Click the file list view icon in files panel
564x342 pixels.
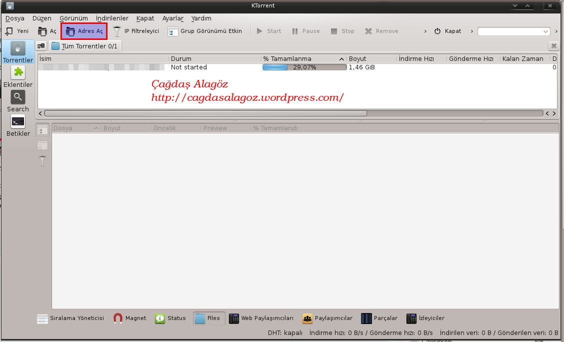42,145
